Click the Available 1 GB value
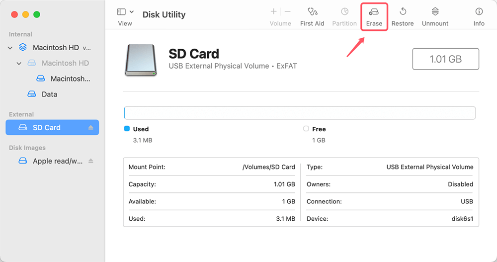The image size is (497, 262). (288, 201)
